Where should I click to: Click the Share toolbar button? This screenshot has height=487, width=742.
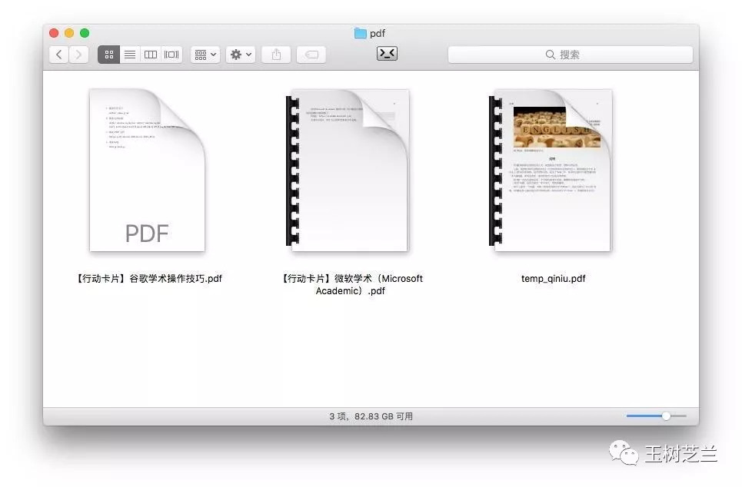click(276, 55)
